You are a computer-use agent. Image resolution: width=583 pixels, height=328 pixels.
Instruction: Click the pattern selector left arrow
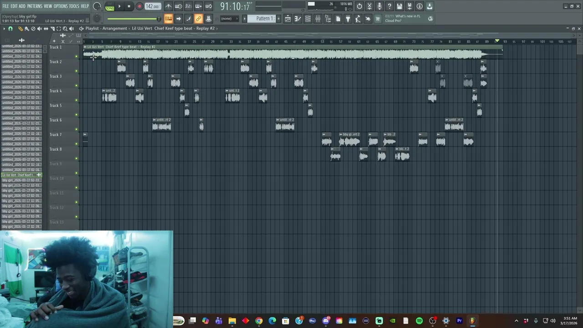(245, 19)
